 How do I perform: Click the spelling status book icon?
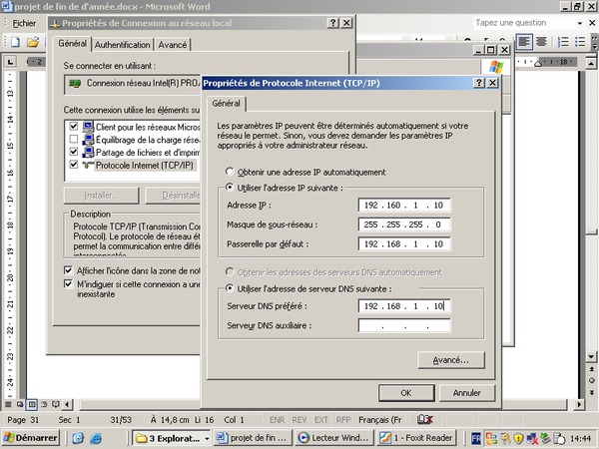tap(425, 420)
